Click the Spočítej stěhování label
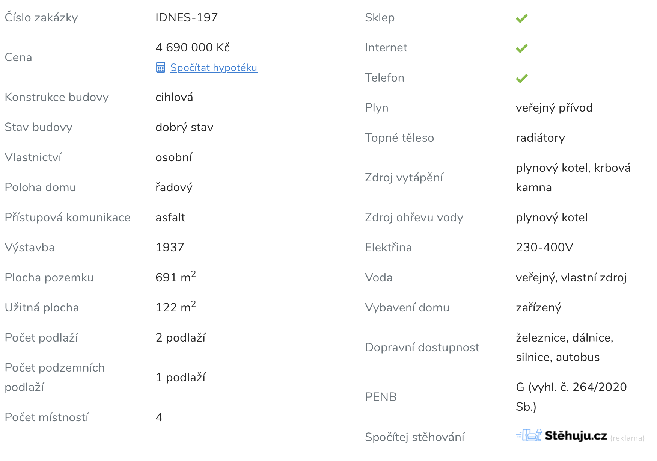 [414, 437]
